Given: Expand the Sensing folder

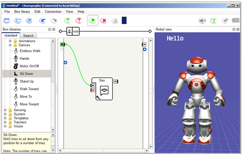Looking at the screenshot, I should point(5,110).
